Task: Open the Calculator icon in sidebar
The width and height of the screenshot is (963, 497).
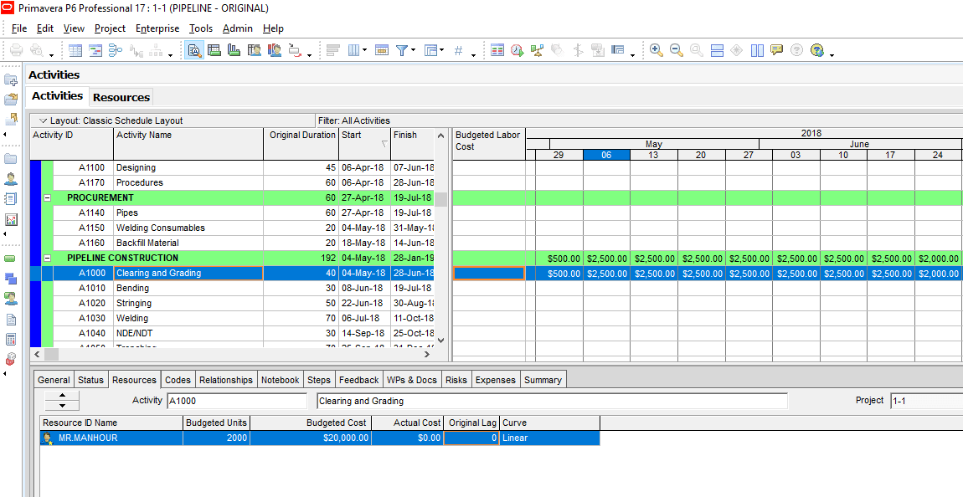Action: (x=11, y=340)
